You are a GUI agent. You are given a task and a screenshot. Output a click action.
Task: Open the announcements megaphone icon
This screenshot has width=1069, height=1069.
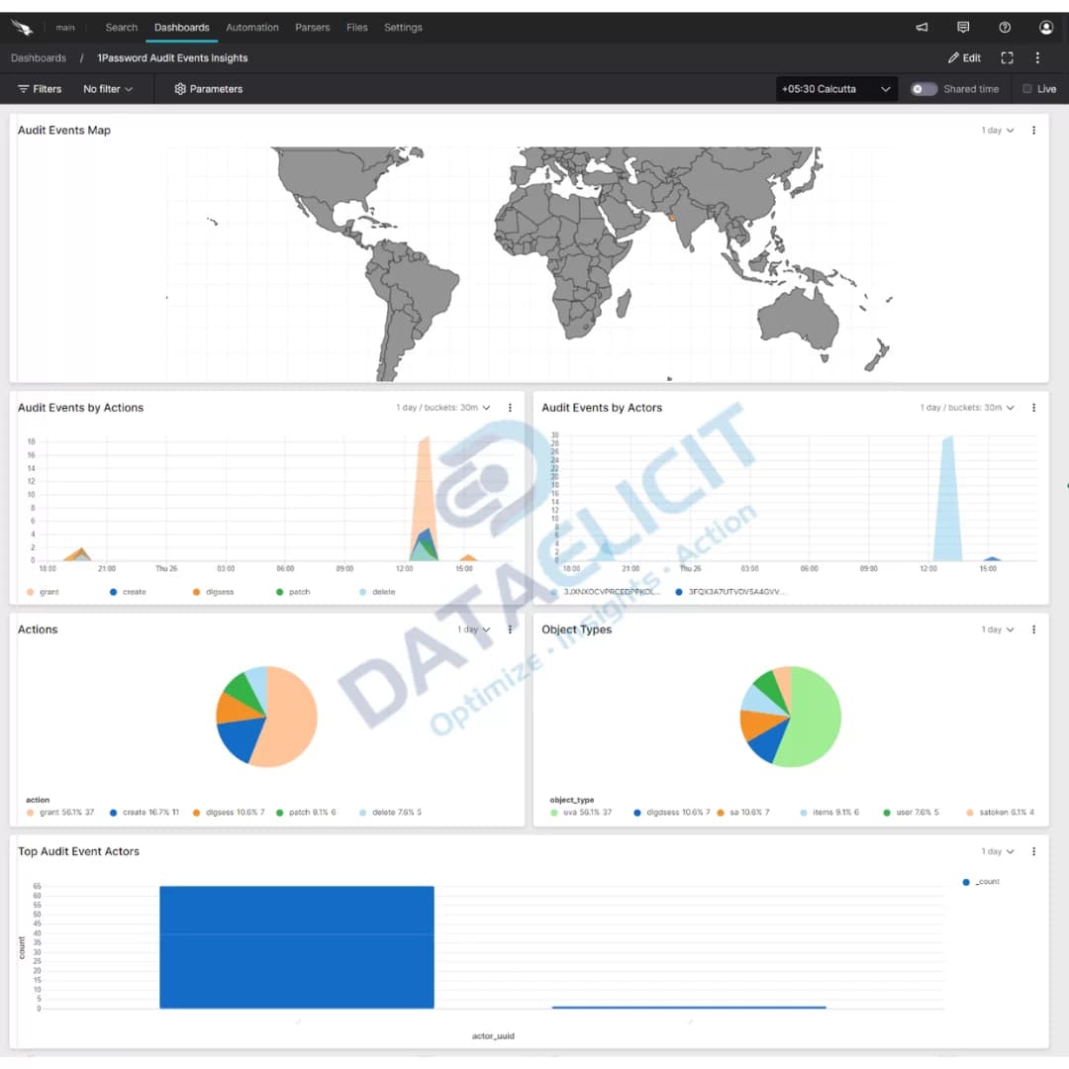(921, 28)
